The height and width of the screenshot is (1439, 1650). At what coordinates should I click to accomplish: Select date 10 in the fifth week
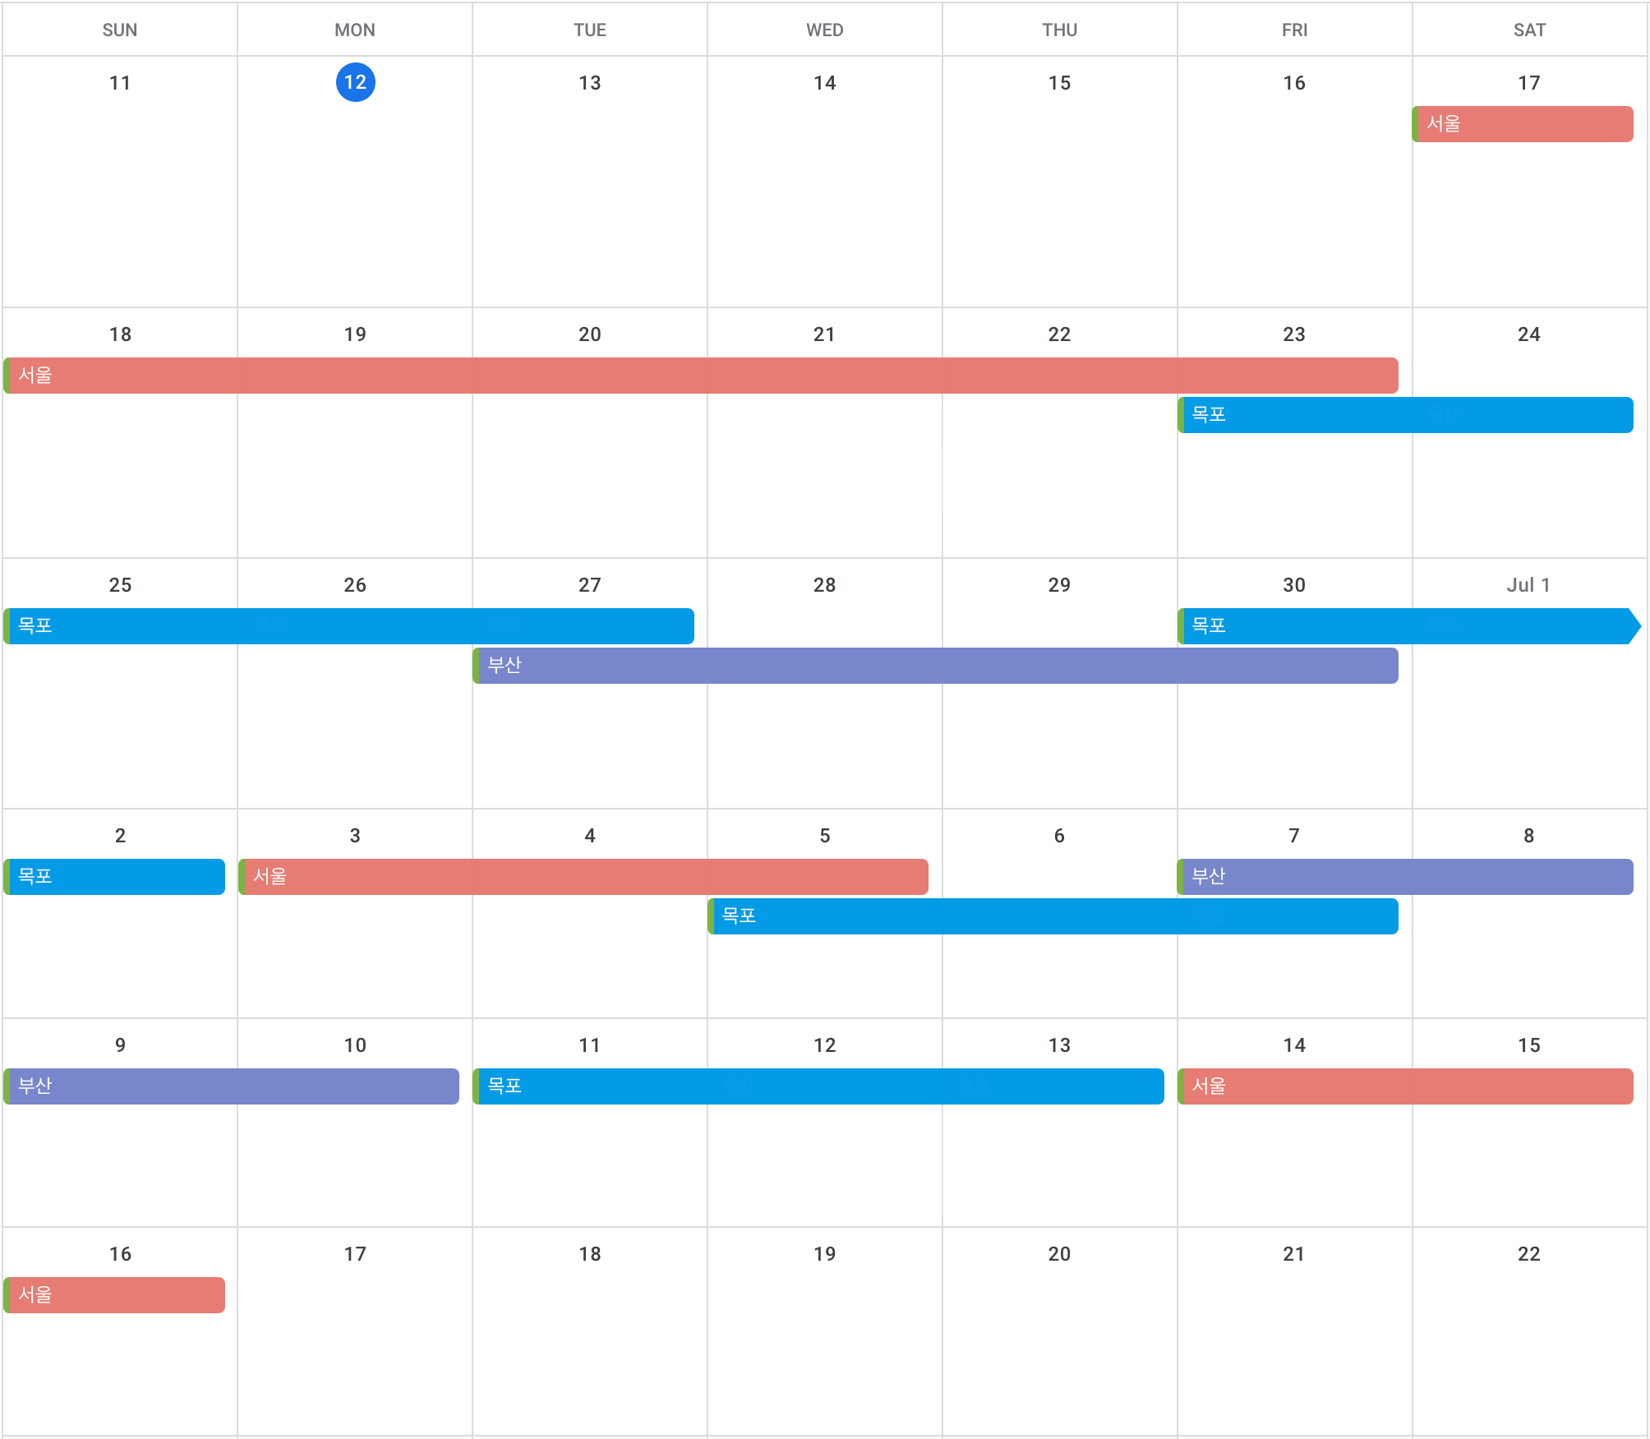pyautogui.click(x=355, y=1045)
